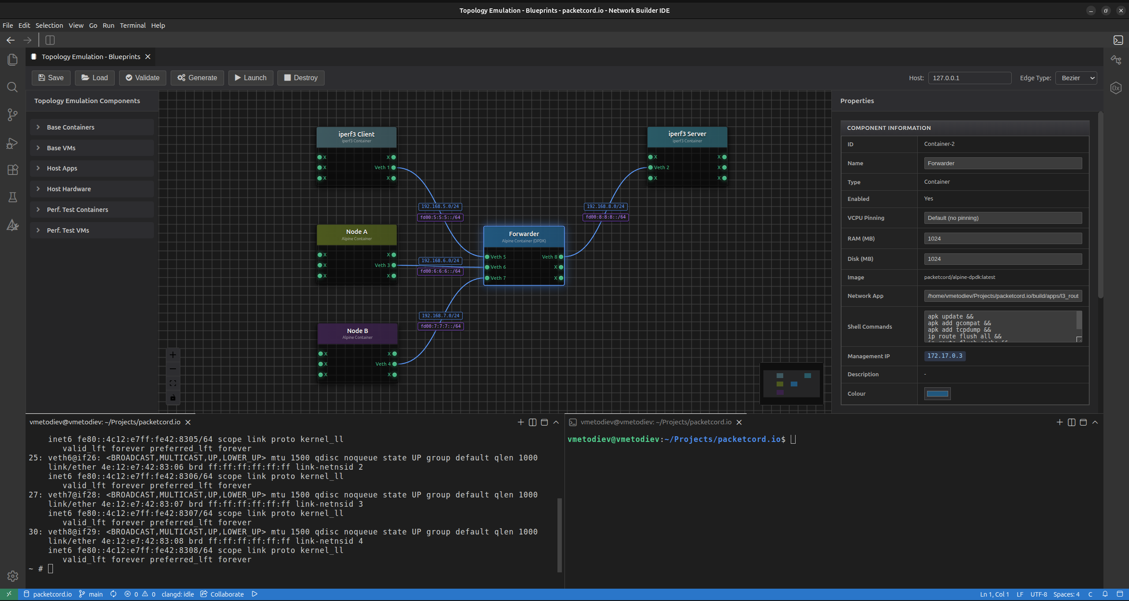
Task: Open the Extensions sidebar icon
Action: [12, 170]
